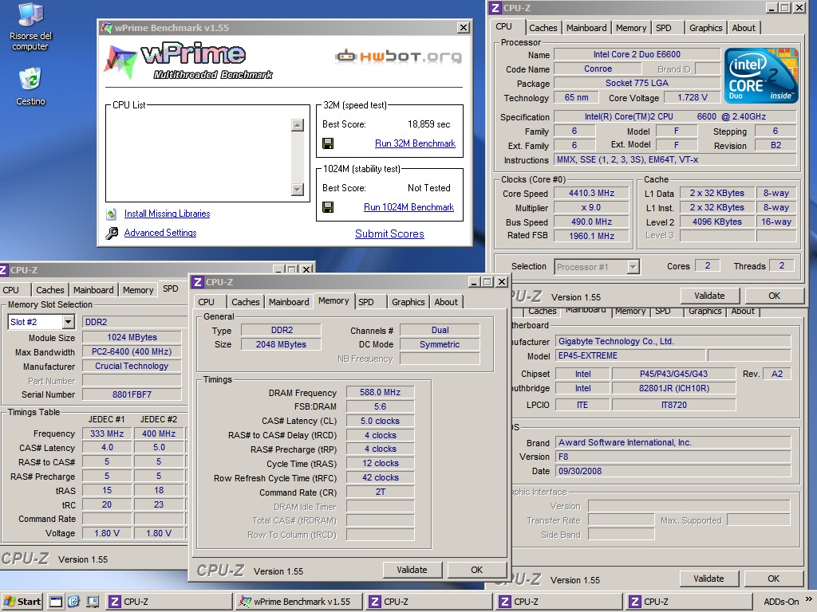Open the About tab in the CPU-Z CPU window
This screenshot has width=817, height=612.
(x=744, y=28)
